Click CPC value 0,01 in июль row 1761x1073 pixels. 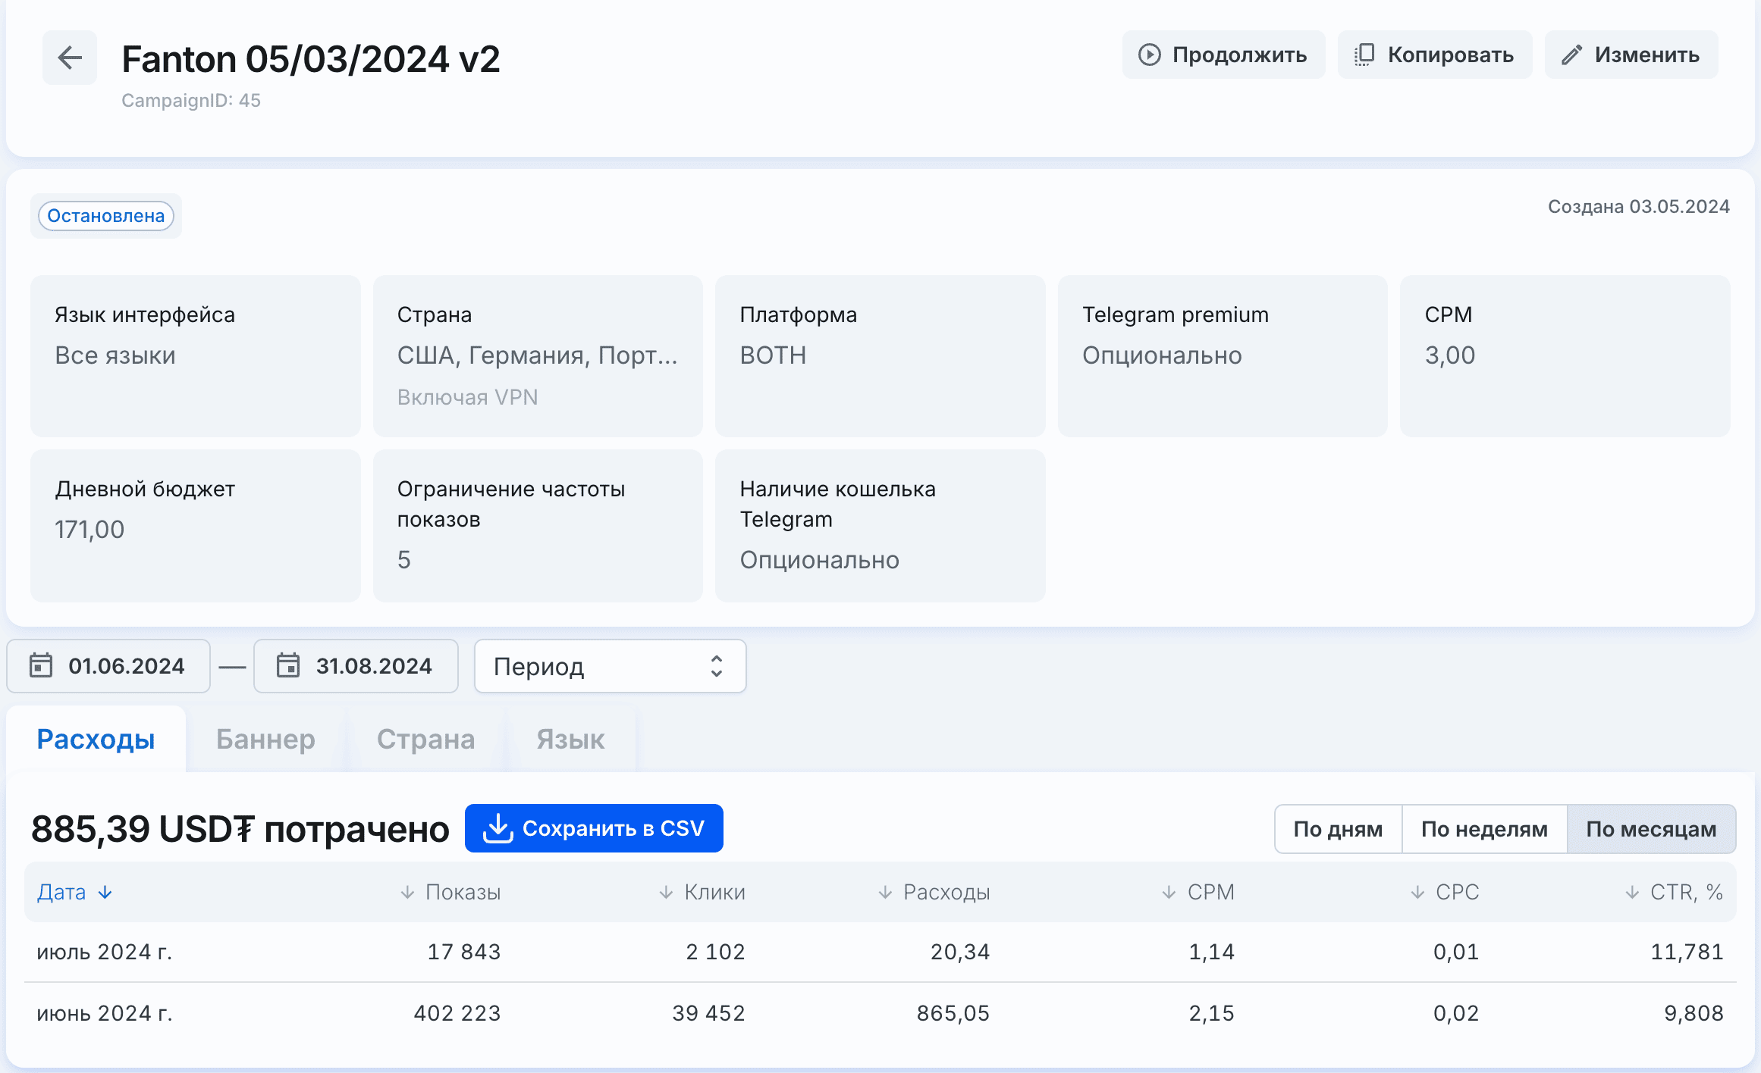tap(1456, 952)
